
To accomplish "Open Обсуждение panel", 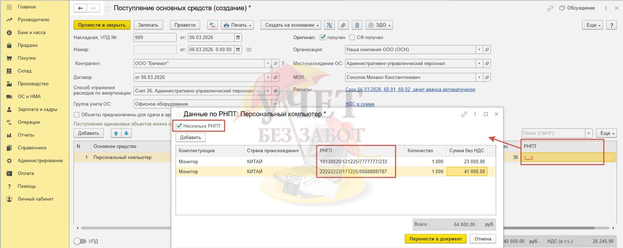I will click(x=577, y=8).
